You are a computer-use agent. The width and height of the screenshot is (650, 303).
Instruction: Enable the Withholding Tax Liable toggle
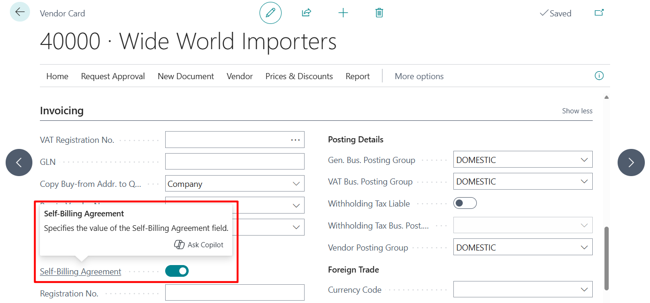click(465, 203)
